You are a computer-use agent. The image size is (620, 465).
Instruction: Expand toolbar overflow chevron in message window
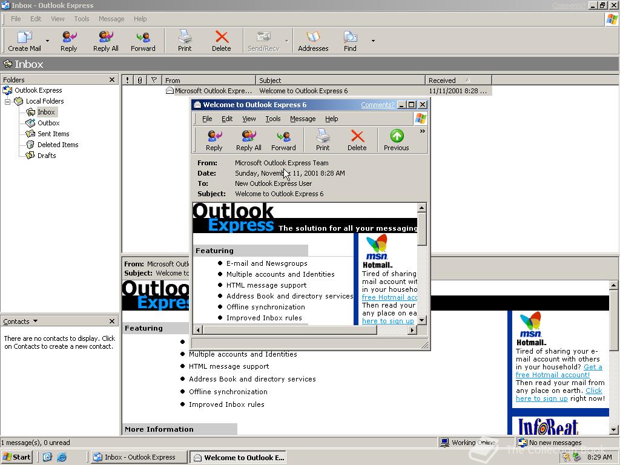coord(422,131)
